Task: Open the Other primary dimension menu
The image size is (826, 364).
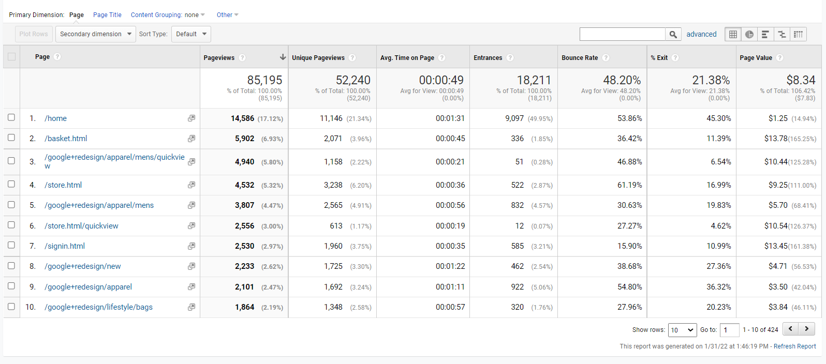Action: [x=227, y=15]
